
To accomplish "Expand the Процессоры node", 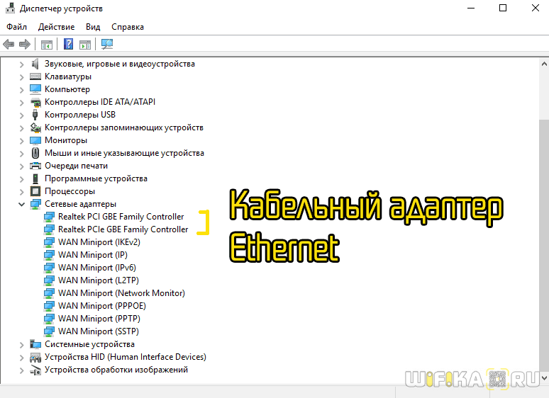I will (22, 192).
